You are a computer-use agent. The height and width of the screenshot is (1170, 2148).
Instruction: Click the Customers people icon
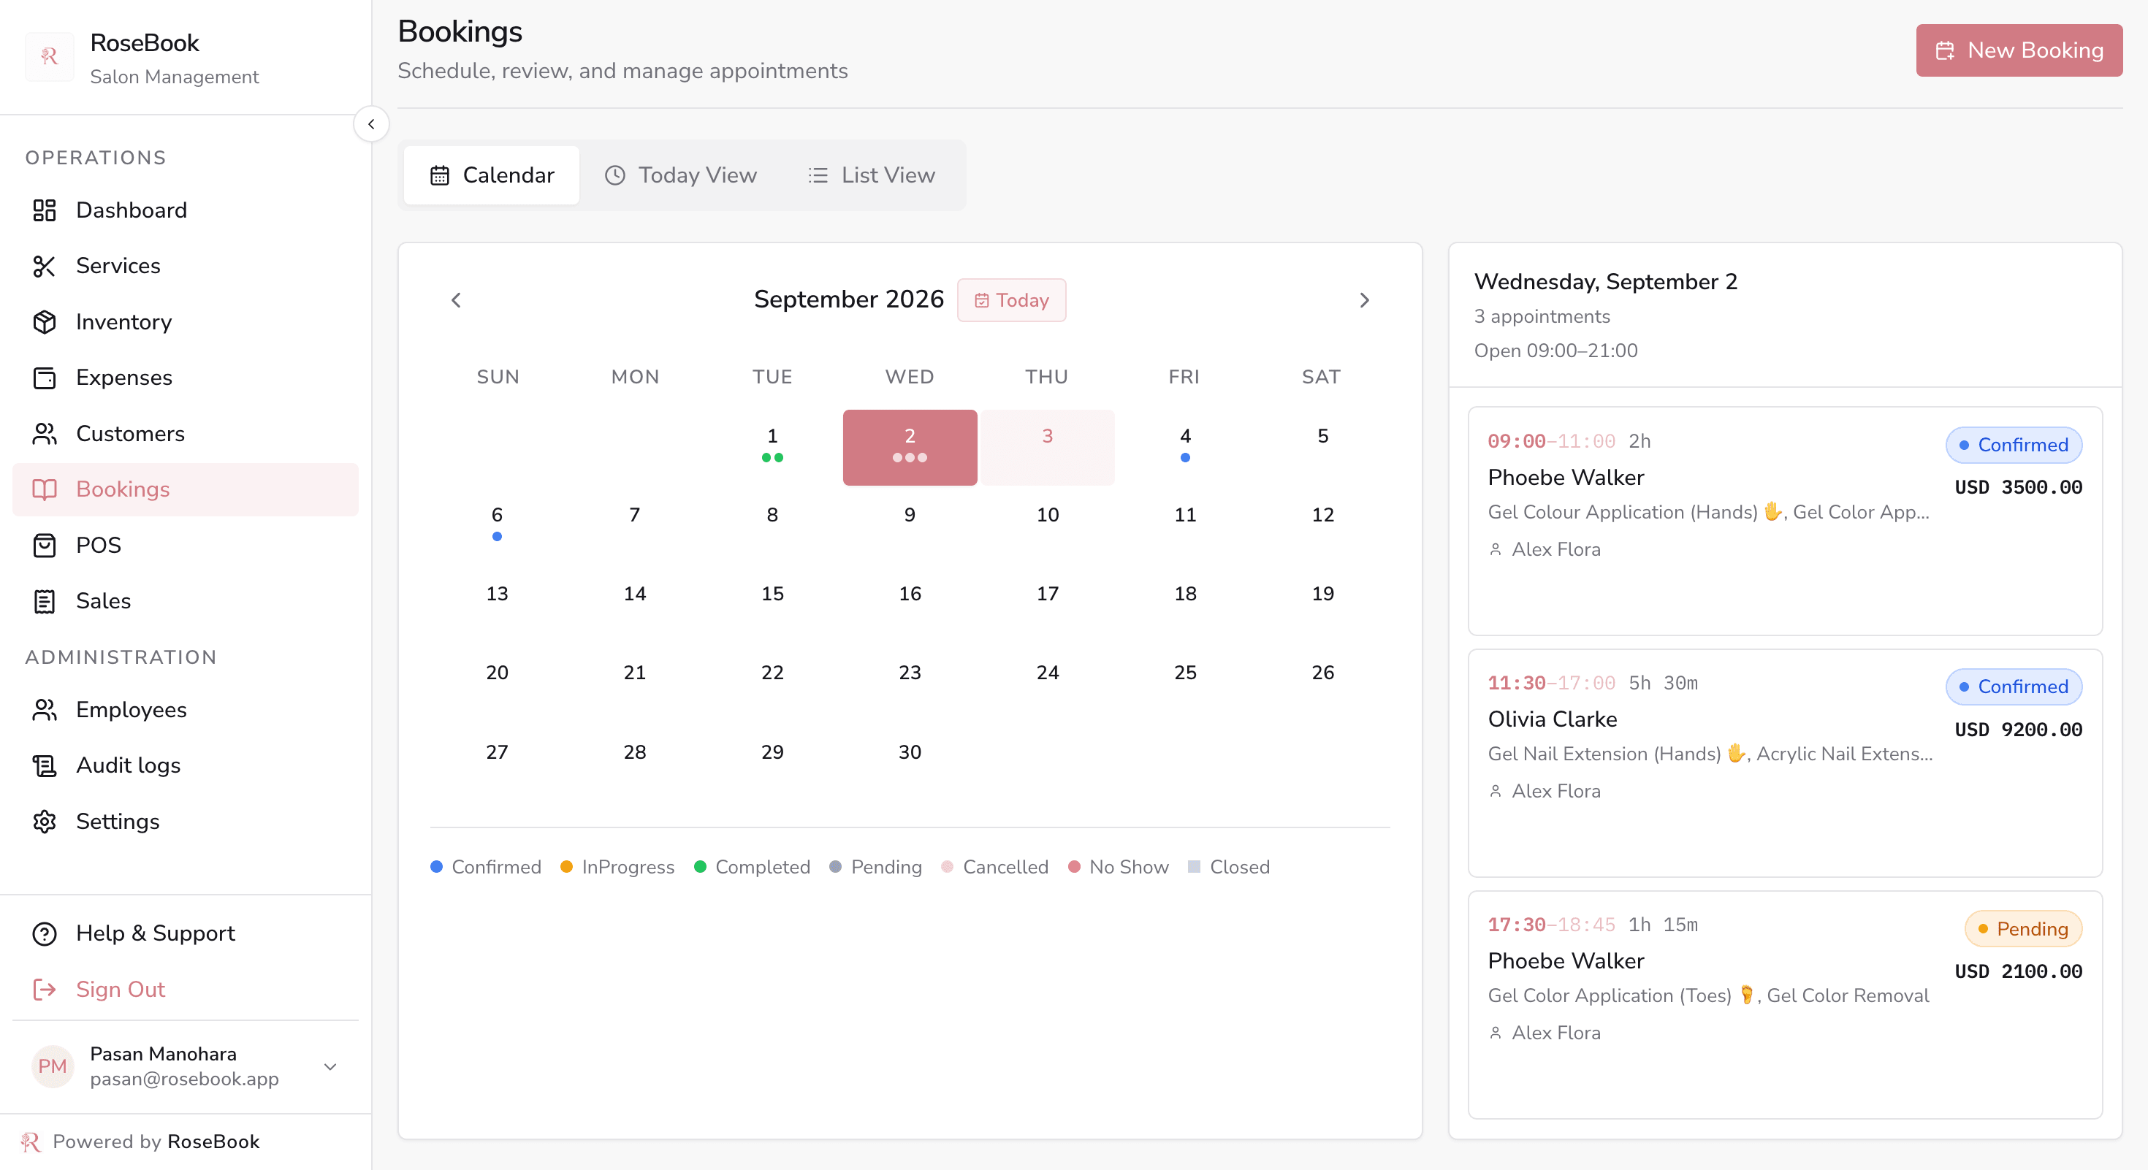[44, 433]
